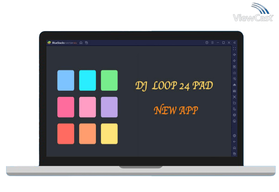The height and width of the screenshot is (192, 279).
Task: Tap the red loop pad
Action: (x=66, y=134)
